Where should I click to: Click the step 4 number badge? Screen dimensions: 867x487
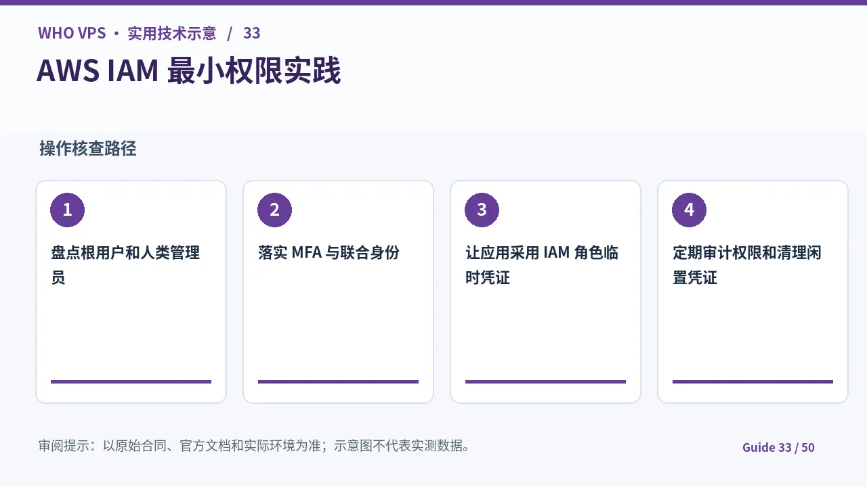[689, 210]
